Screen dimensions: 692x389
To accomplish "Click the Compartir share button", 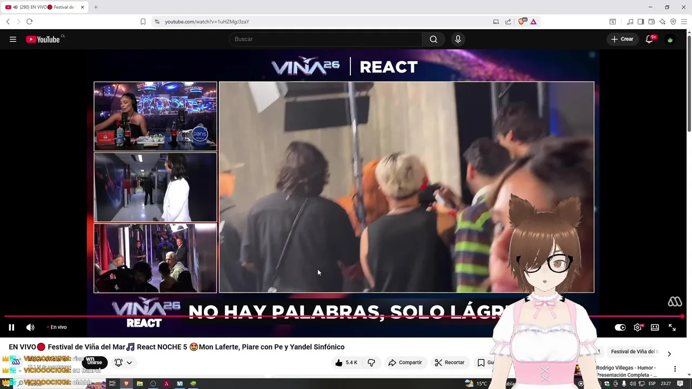I will coord(405,363).
